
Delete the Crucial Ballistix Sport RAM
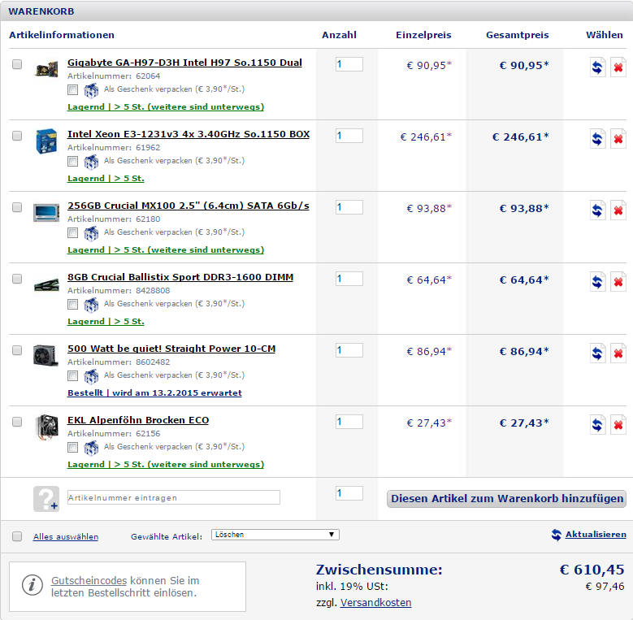[618, 282]
